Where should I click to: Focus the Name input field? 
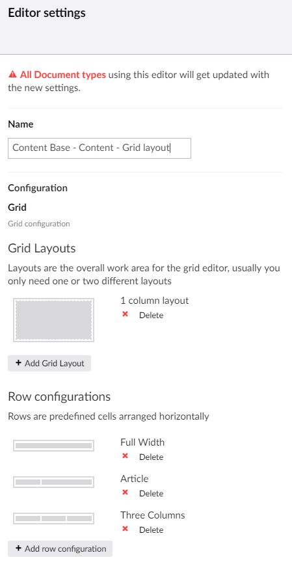(x=100, y=148)
